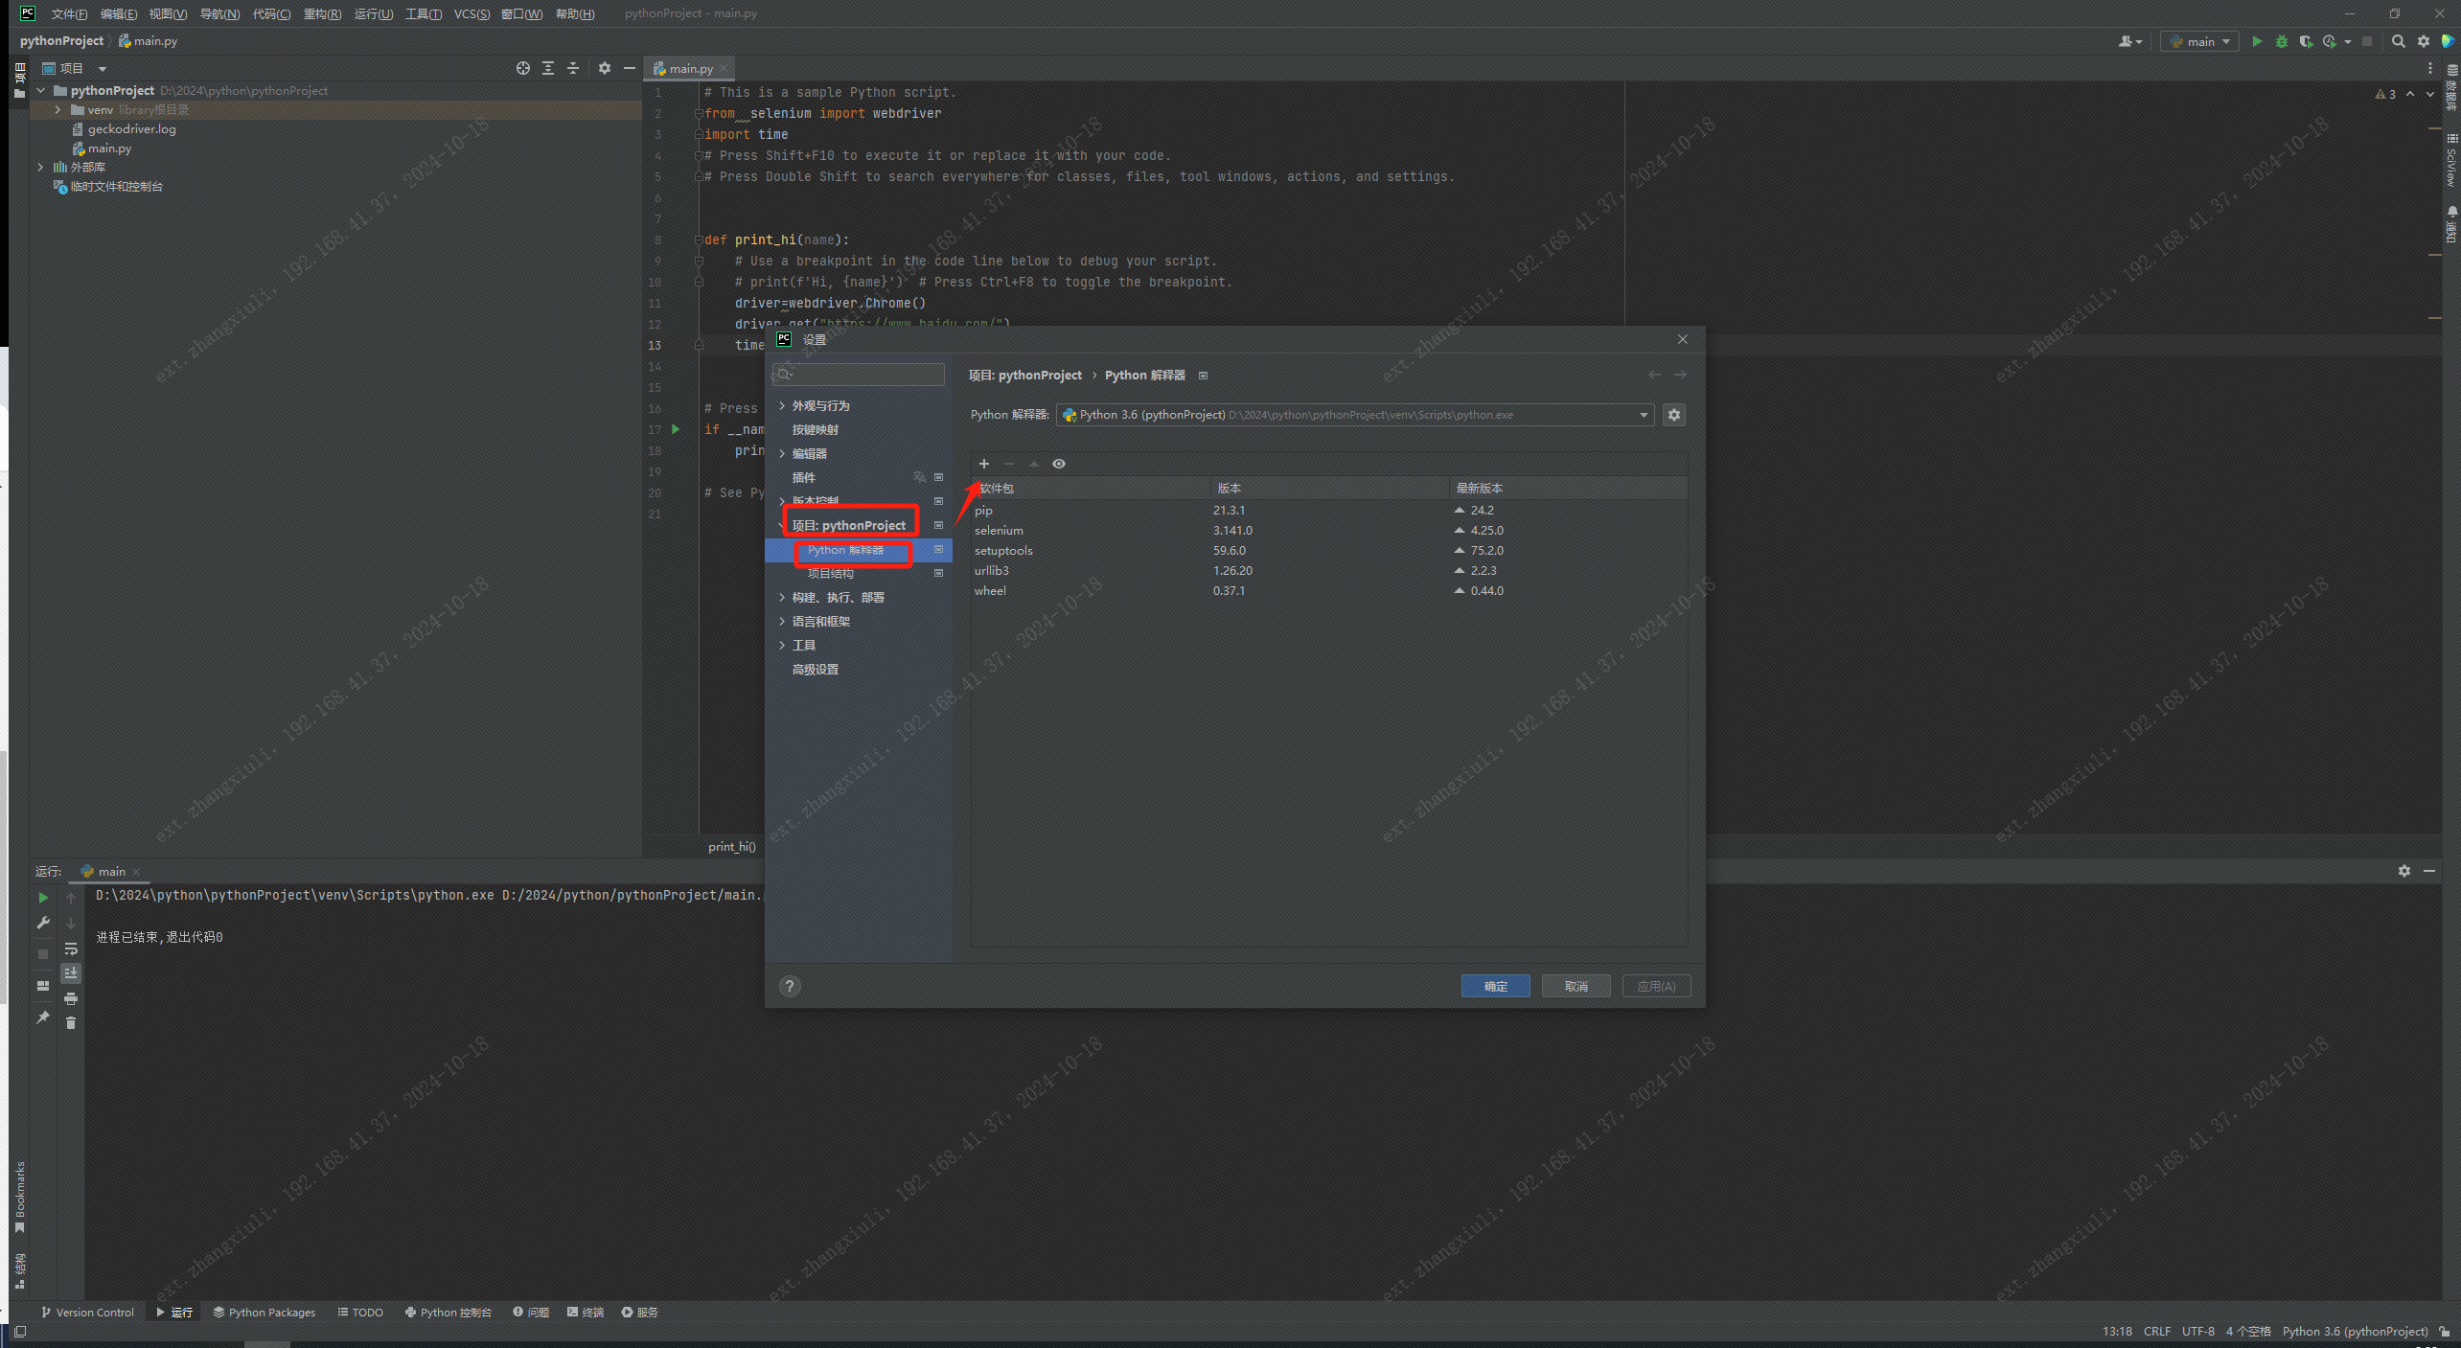Open the 编辑(E) menu
This screenshot has width=2461, height=1348.
[119, 13]
